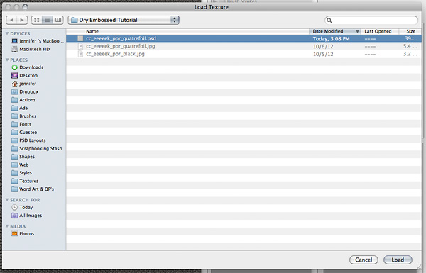The width and height of the screenshot is (426, 273).
Task: Open the Scrapbooking Stash folder
Action: click(37, 149)
